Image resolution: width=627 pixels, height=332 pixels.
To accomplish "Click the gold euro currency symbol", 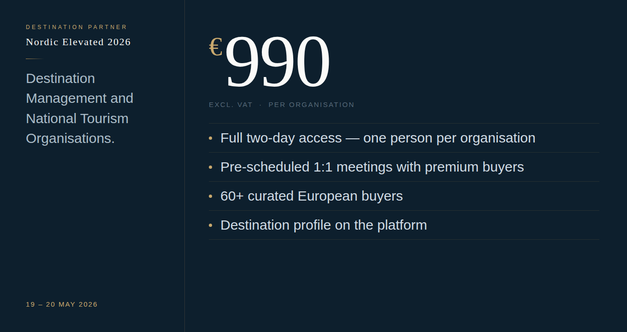I will pyautogui.click(x=216, y=47).
